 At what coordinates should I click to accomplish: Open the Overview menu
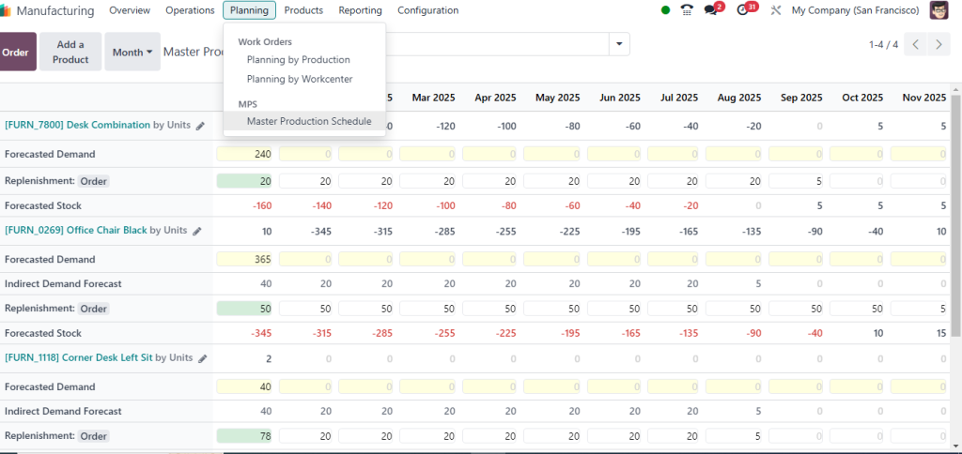pos(130,10)
